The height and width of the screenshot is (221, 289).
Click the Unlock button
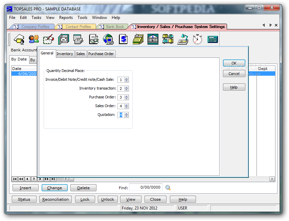(108, 199)
